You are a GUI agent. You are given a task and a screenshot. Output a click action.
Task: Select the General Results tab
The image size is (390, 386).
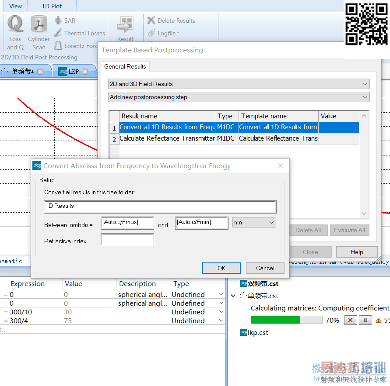pyautogui.click(x=125, y=66)
